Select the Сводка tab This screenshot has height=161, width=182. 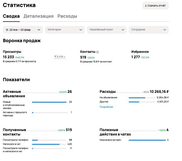(11, 16)
